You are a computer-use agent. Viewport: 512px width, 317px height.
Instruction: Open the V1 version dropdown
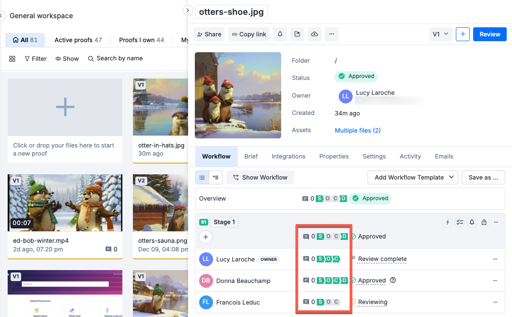click(440, 34)
